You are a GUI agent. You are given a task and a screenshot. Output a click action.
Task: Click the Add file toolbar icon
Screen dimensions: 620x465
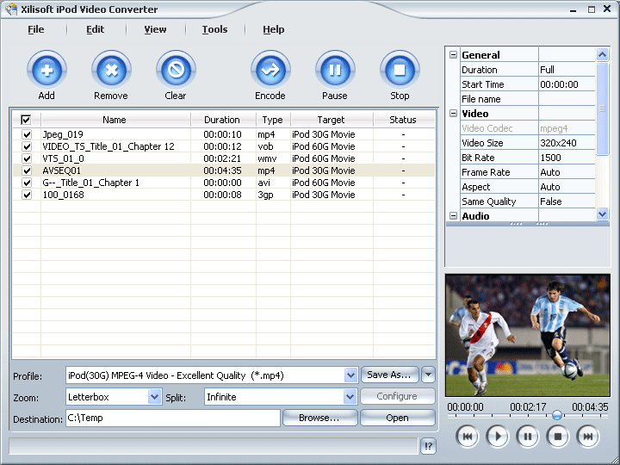[x=46, y=71]
